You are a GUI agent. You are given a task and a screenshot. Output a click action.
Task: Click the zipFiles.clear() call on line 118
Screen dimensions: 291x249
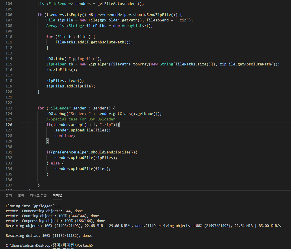(x=65, y=80)
